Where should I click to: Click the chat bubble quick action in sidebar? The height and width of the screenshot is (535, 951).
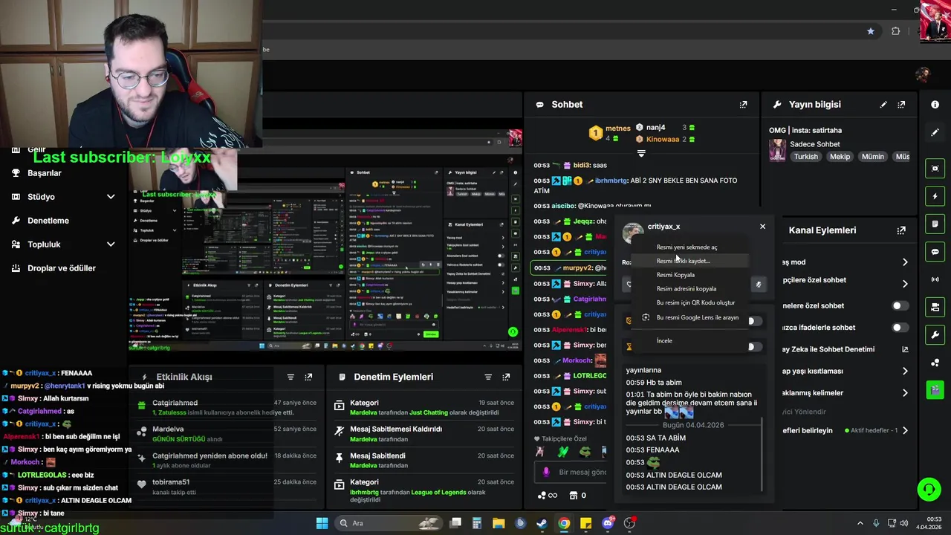click(x=935, y=252)
